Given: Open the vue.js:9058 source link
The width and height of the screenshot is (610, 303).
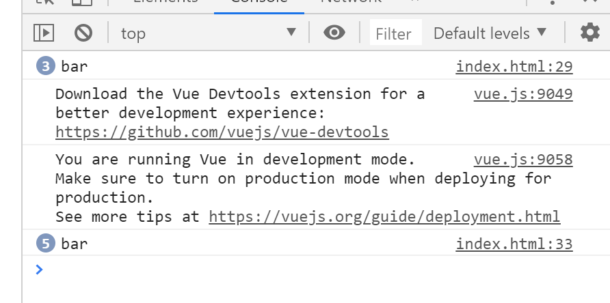Looking at the screenshot, I should [x=523, y=160].
